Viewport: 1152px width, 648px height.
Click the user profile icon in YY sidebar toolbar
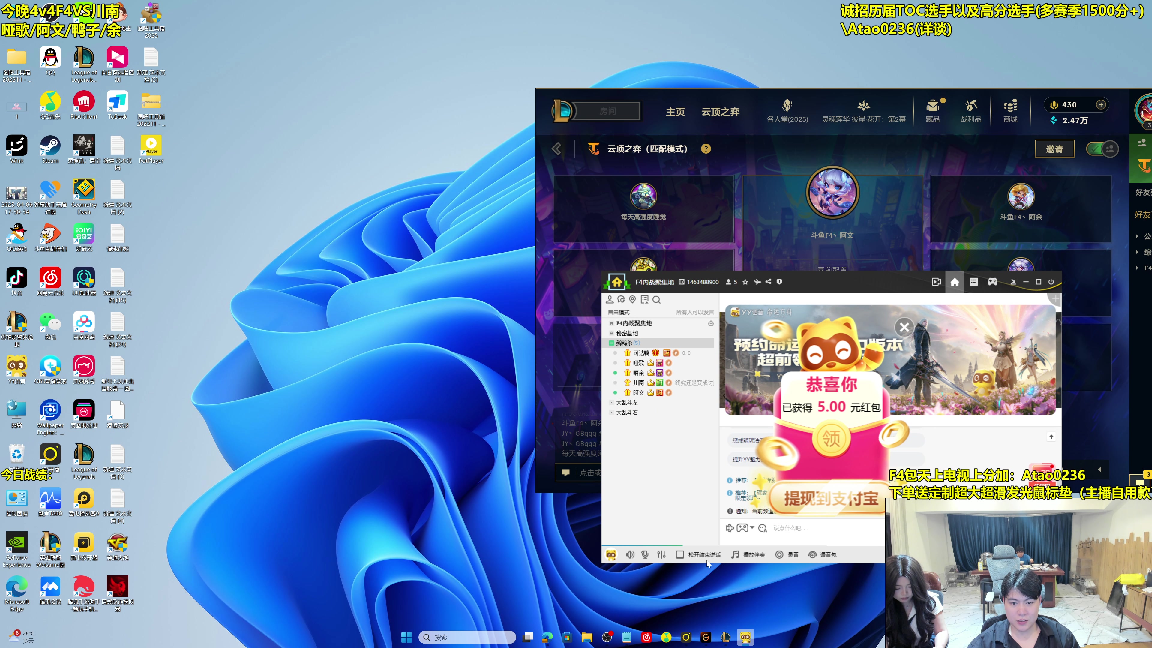[610, 300]
